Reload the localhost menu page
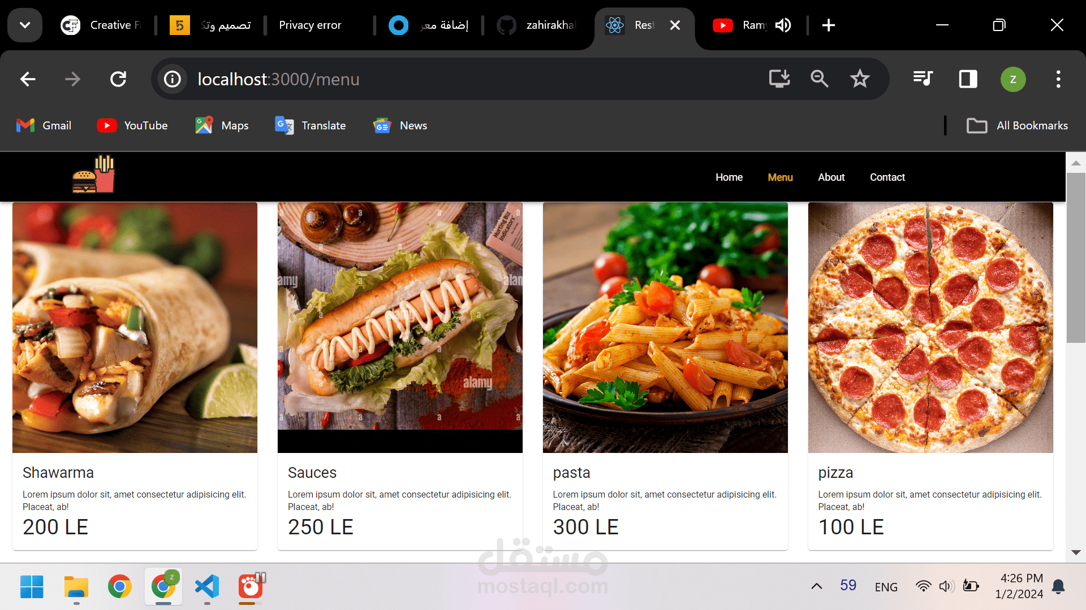The width and height of the screenshot is (1086, 610). (x=118, y=79)
